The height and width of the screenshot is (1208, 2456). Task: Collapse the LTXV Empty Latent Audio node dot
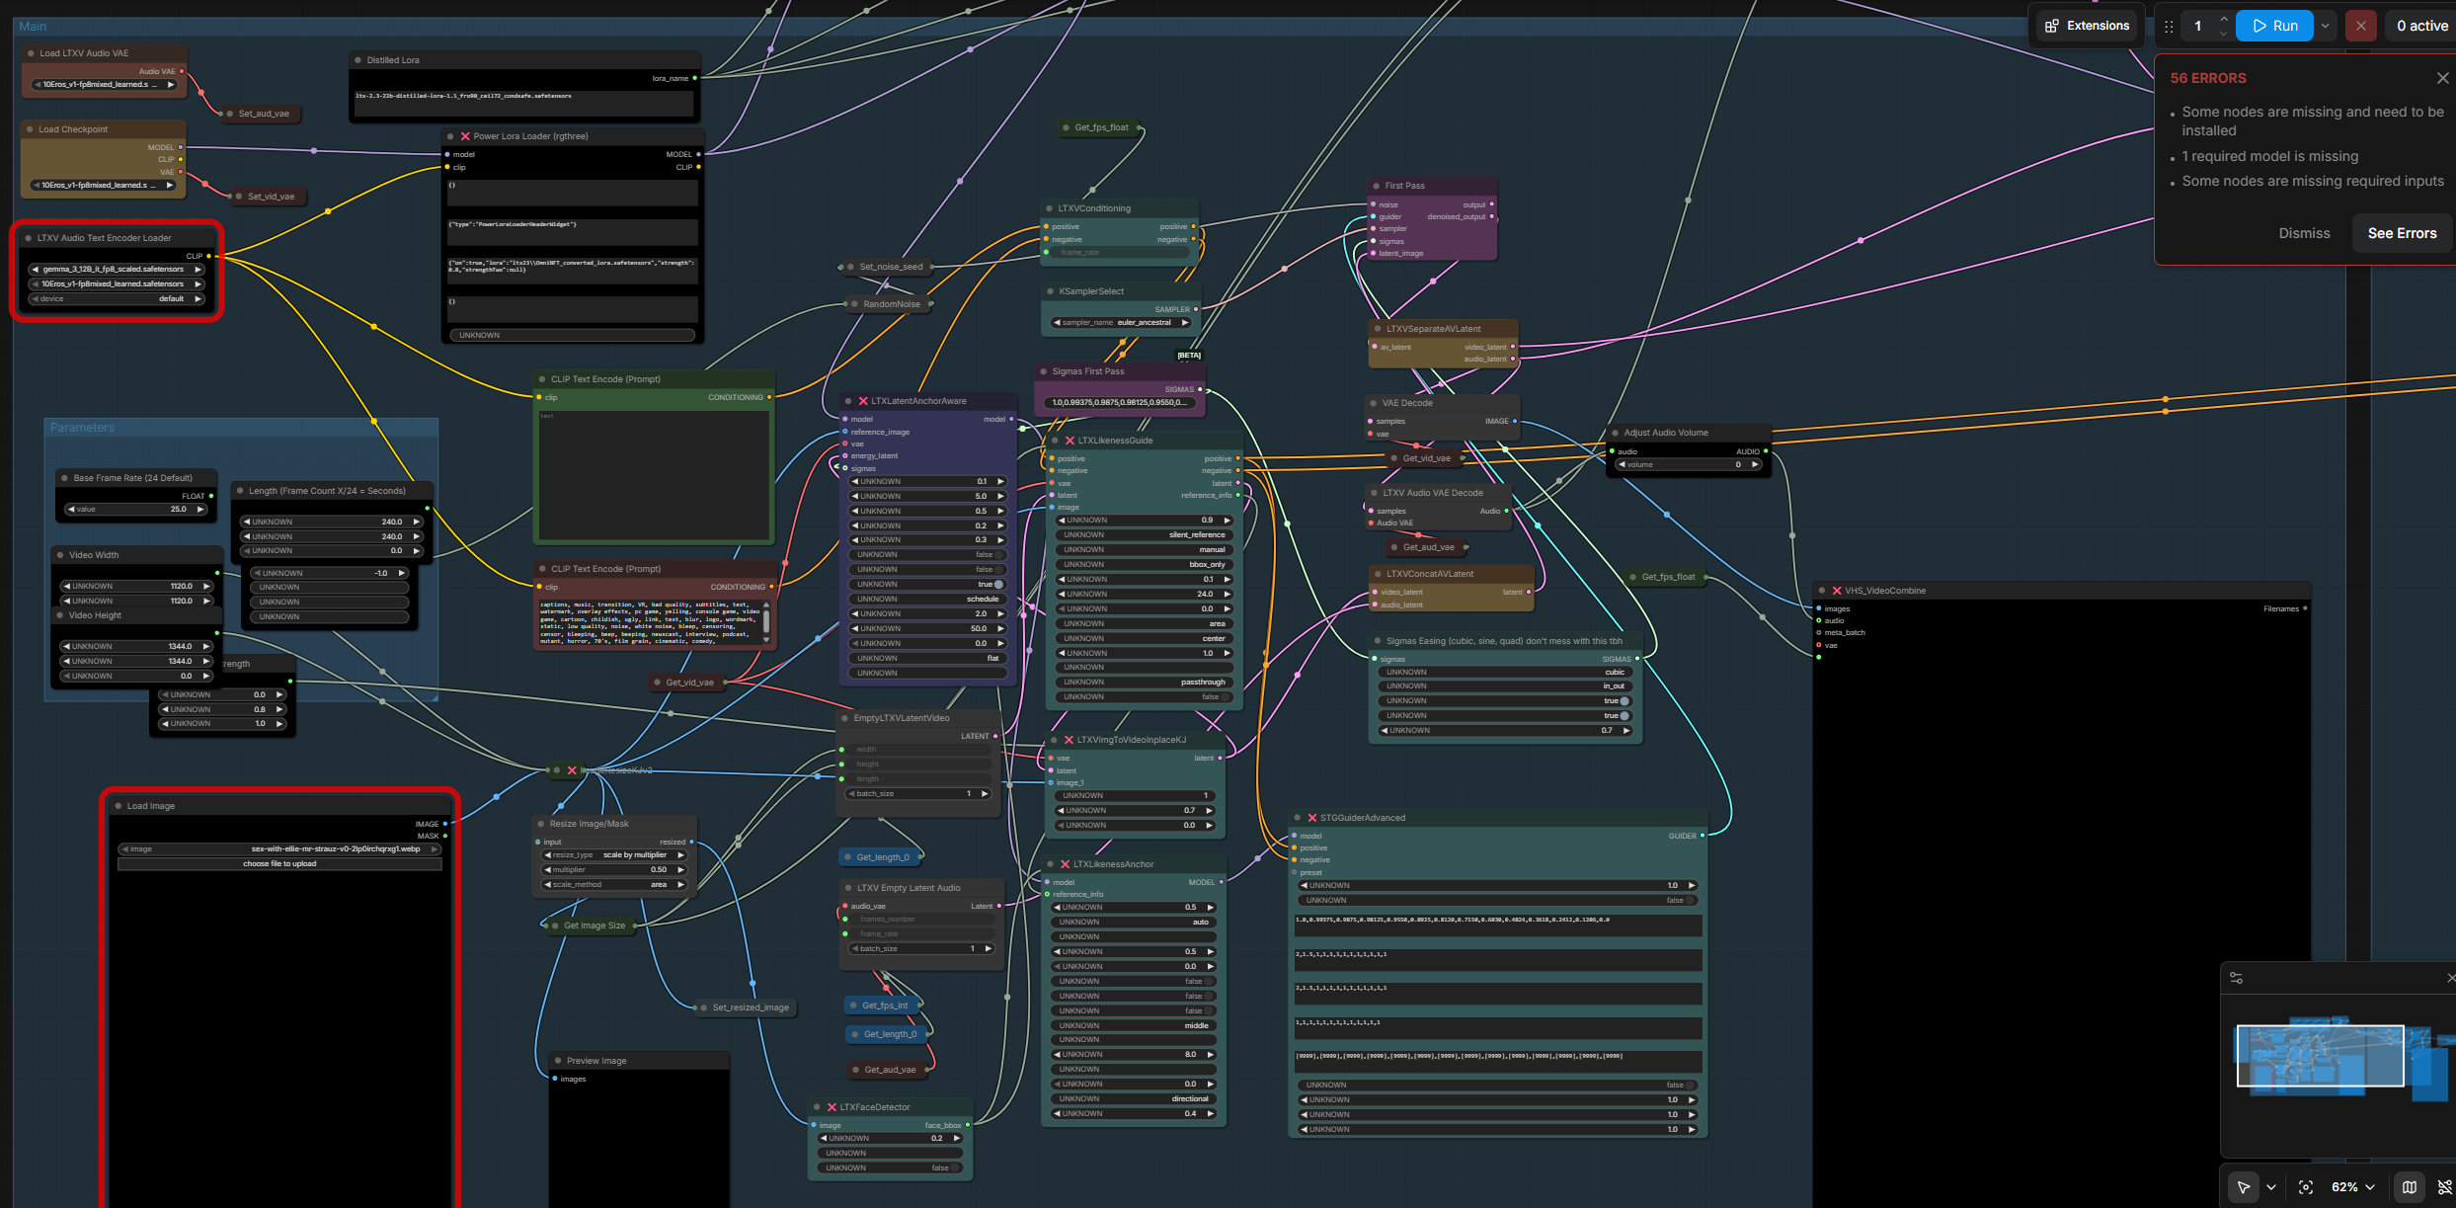click(848, 888)
